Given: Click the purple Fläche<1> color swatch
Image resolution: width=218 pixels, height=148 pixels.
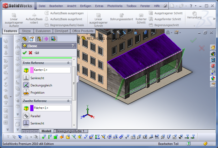Looking at the screenshot, I should click(32, 108).
